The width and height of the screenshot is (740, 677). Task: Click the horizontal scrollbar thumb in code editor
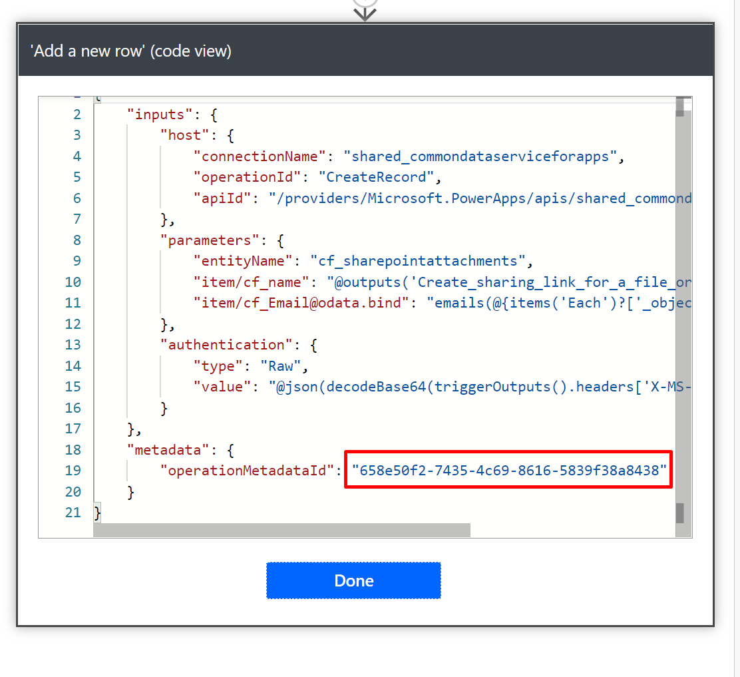[281, 530]
